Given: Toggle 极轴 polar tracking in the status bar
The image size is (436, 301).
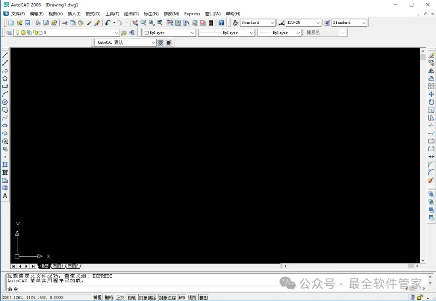Looking at the screenshot, I should click(132, 298).
